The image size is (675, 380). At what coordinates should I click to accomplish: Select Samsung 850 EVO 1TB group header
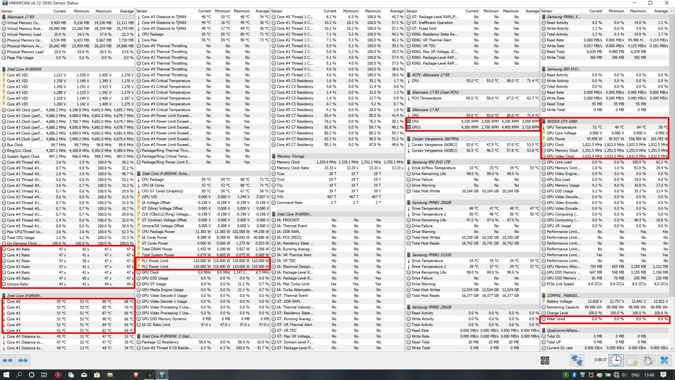tap(472, 162)
